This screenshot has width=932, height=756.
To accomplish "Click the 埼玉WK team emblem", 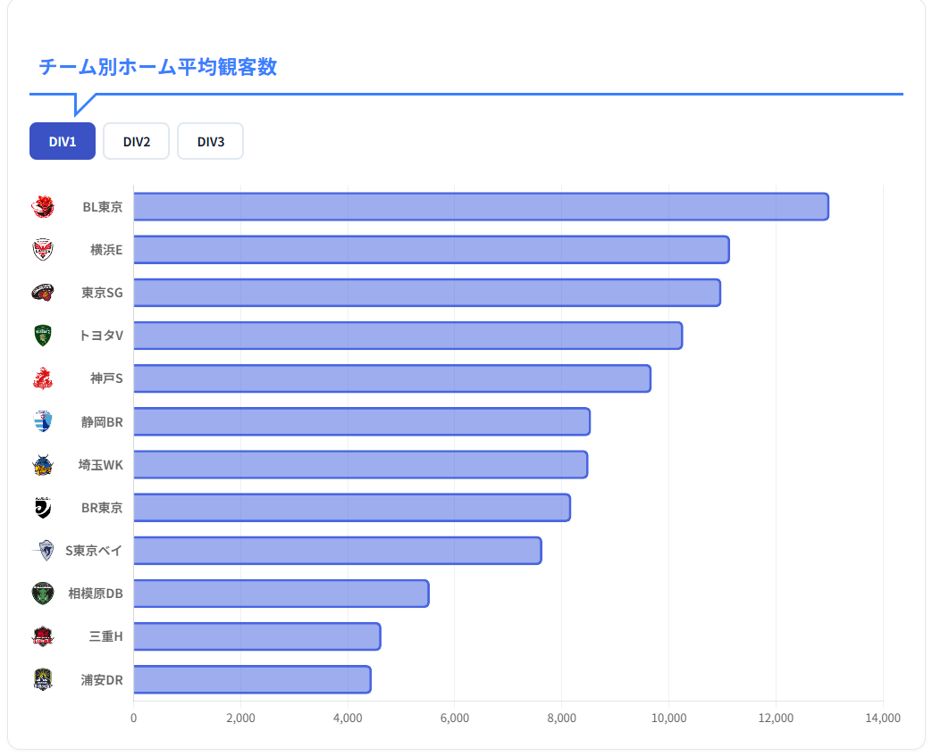I will click(x=43, y=464).
